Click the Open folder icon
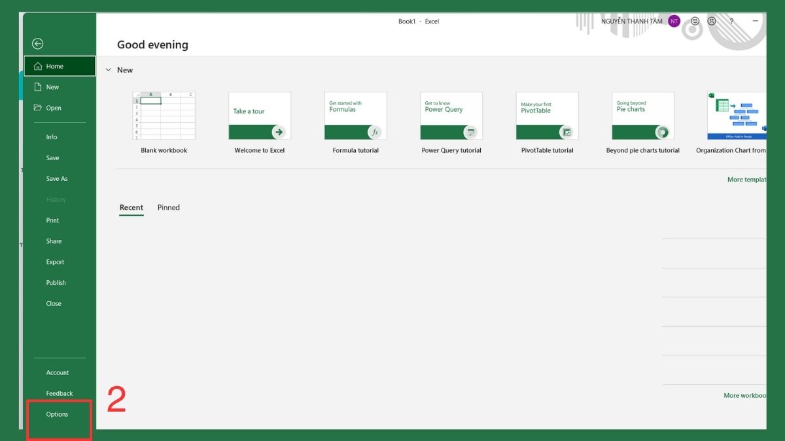This screenshot has height=441, width=785. pos(37,108)
